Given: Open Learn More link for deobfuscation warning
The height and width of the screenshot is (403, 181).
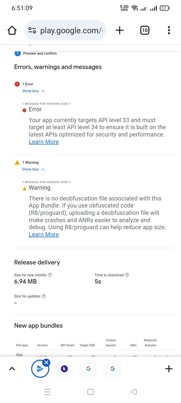Looking at the screenshot, I should (44, 234).
